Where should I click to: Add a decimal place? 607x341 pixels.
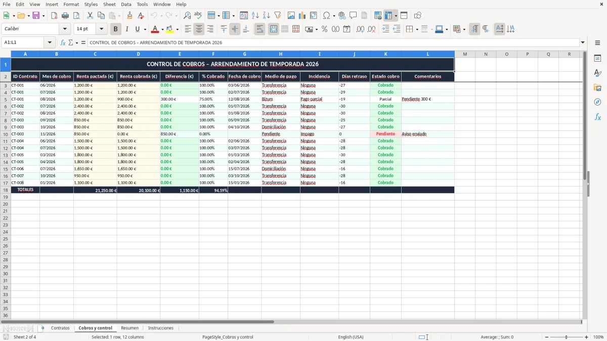click(360, 29)
